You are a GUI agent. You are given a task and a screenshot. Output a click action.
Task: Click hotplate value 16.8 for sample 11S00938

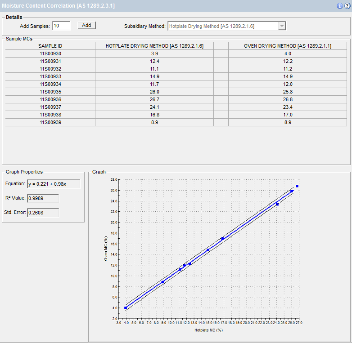[x=155, y=115]
